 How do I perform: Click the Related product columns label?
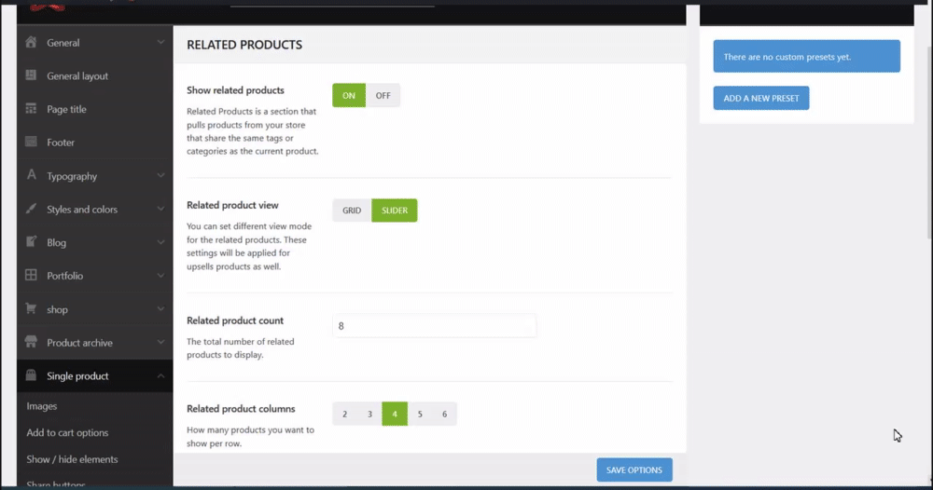pyautogui.click(x=241, y=409)
